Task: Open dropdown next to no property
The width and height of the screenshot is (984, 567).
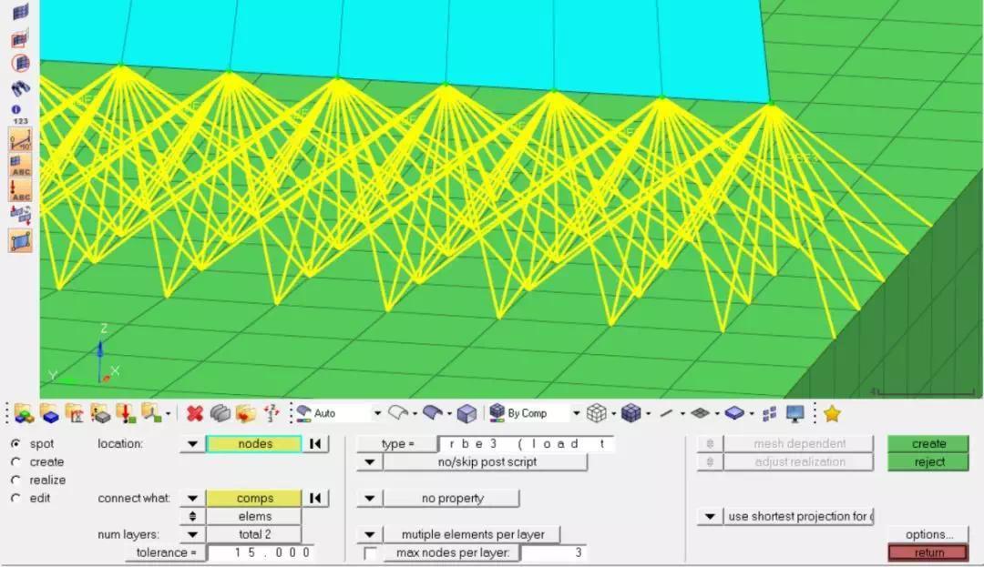Action: 370,498
